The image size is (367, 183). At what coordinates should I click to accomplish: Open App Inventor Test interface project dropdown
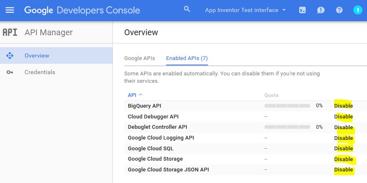click(245, 10)
